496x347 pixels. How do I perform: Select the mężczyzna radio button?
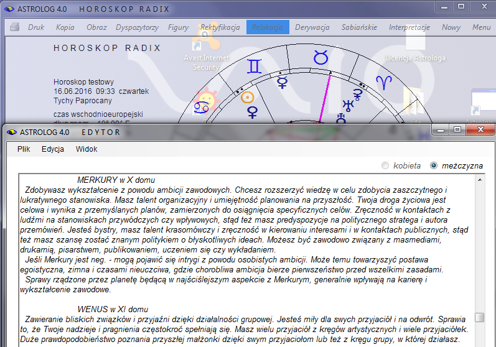point(434,165)
